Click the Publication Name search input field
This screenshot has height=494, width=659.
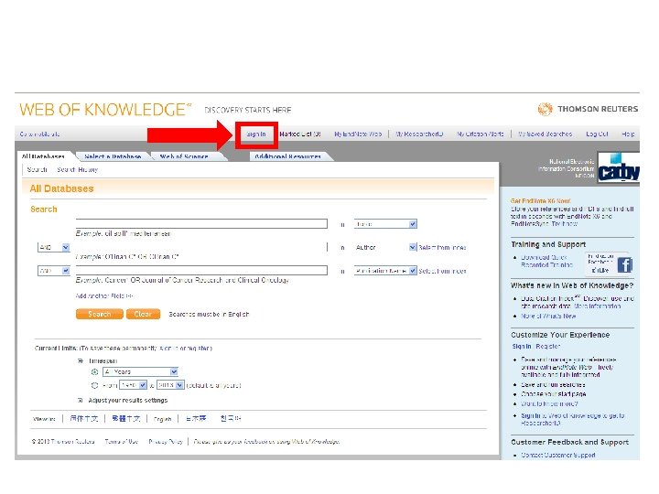[201, 270]
